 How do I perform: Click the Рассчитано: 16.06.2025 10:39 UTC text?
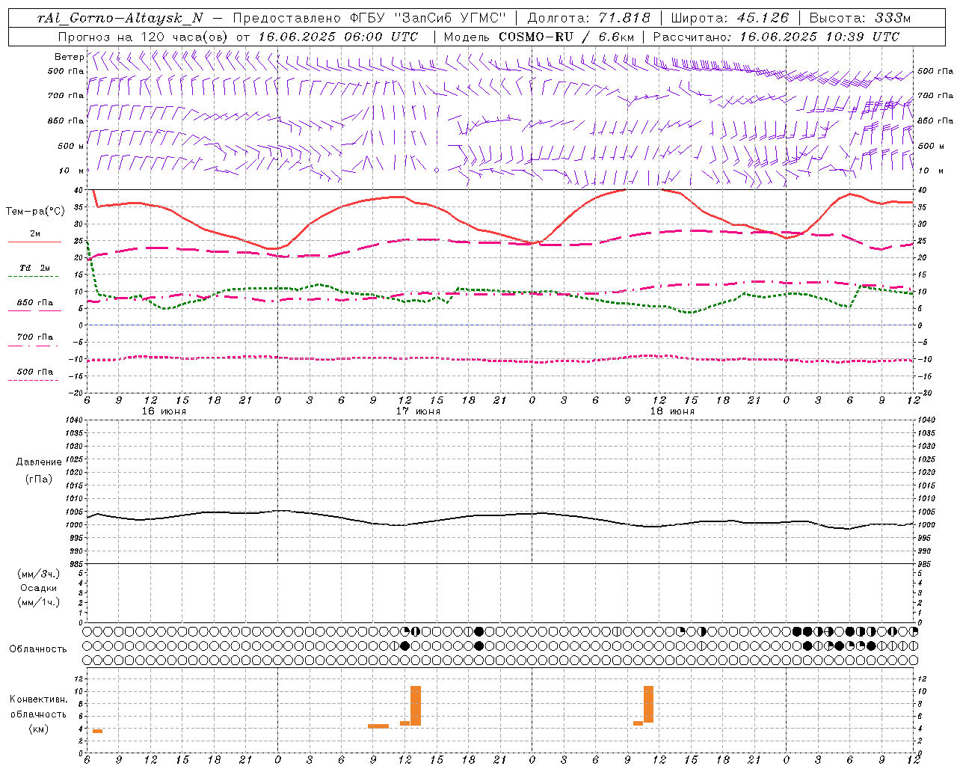[776, 37]
